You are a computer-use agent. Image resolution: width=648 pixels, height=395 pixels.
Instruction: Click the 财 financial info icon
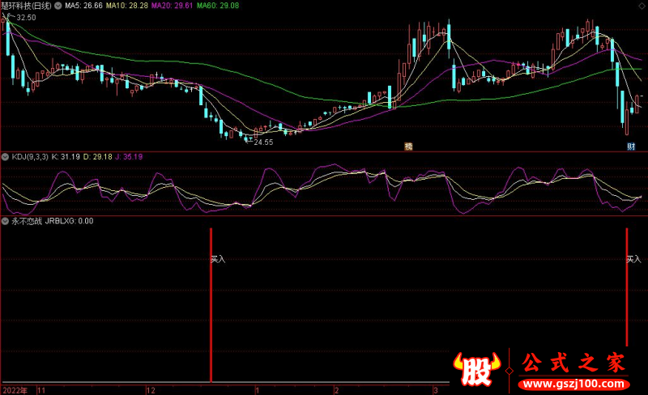coord(631,147)
